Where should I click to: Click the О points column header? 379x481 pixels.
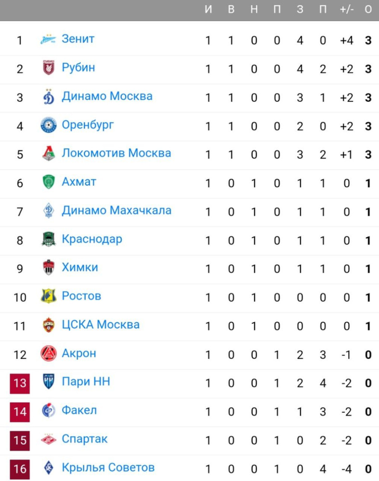[x=368, y=10]
